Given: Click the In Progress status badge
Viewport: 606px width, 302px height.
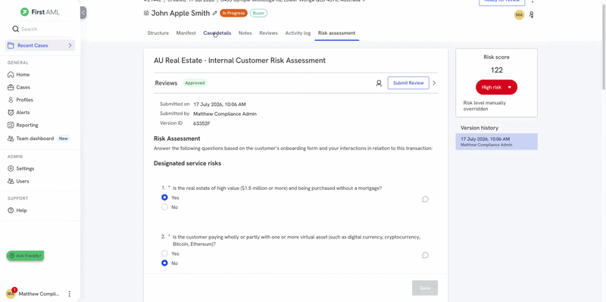Looking at the screenshot, I should [x=233, y=13].
